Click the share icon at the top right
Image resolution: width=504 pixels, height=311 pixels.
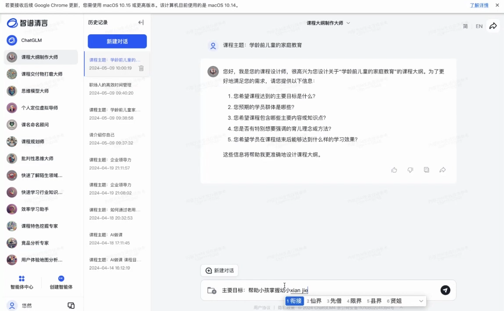pos(493,26)
